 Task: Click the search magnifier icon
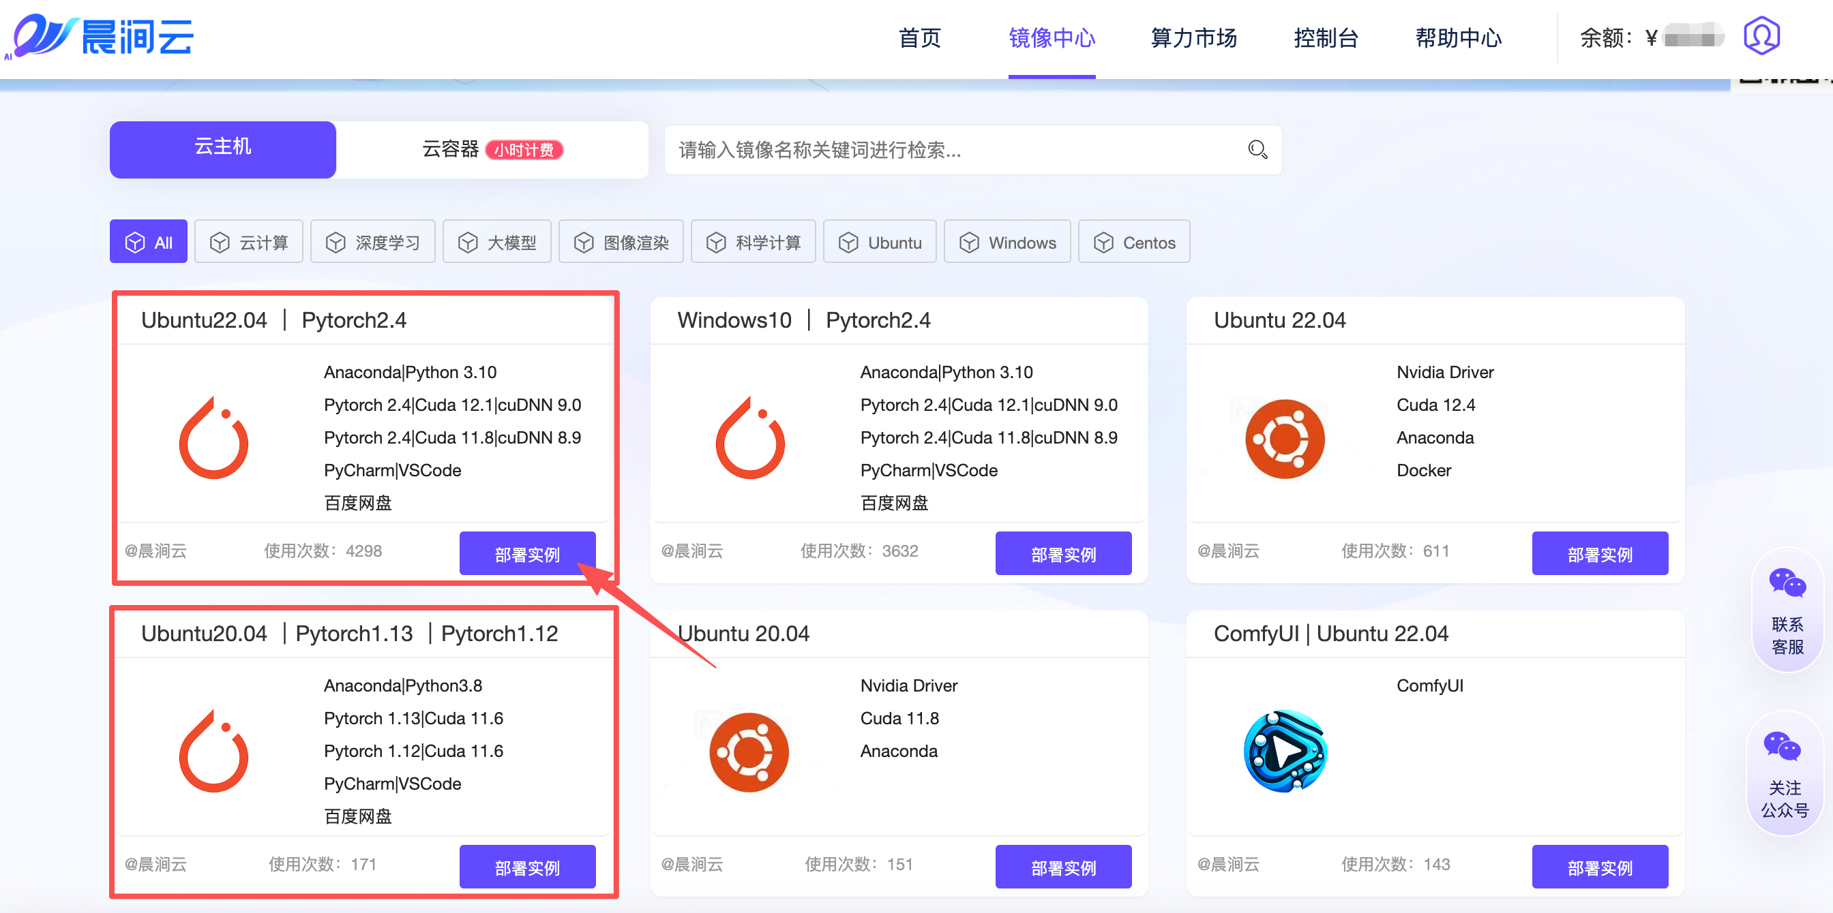tap(1257, 149)
